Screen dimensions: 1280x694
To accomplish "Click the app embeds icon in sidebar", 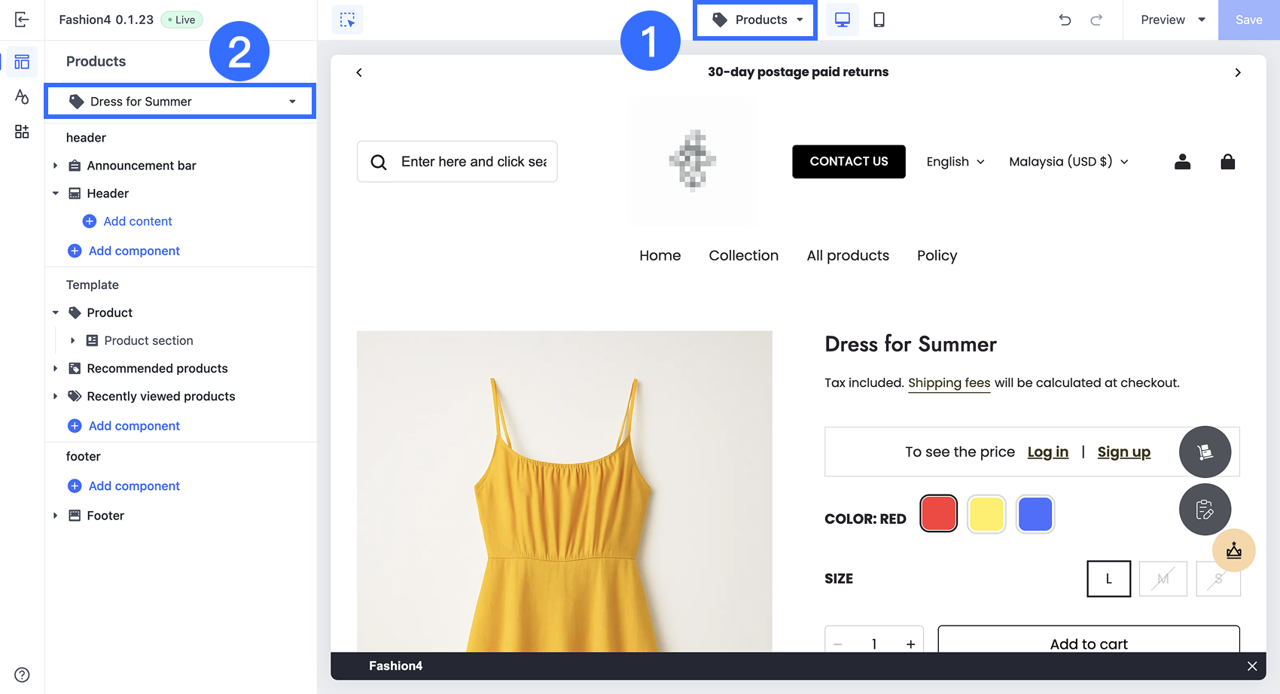I will point(21,131).
